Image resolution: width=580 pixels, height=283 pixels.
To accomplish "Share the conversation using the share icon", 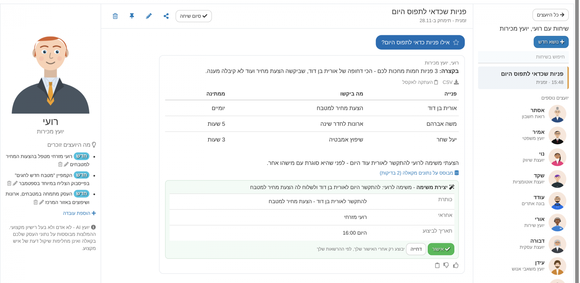I will point(166,16).
